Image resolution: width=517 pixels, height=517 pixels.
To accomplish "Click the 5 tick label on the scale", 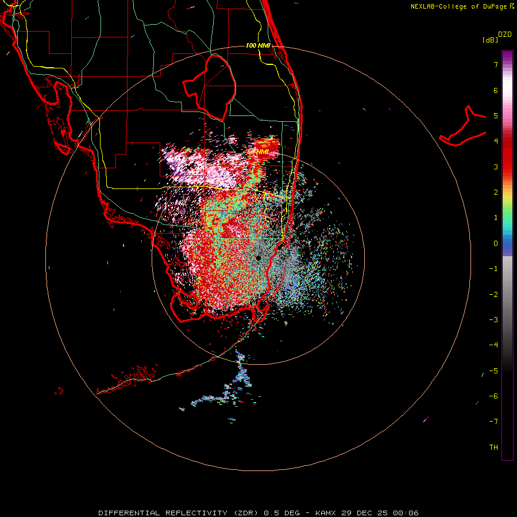I will pyautogui.click(x=496, y=115).
